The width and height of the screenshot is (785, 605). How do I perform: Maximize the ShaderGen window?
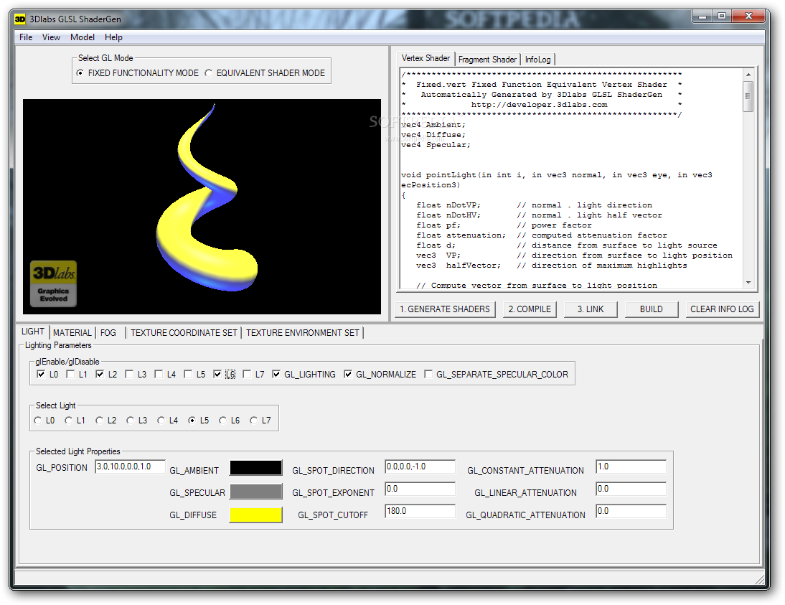coord(721,17)
